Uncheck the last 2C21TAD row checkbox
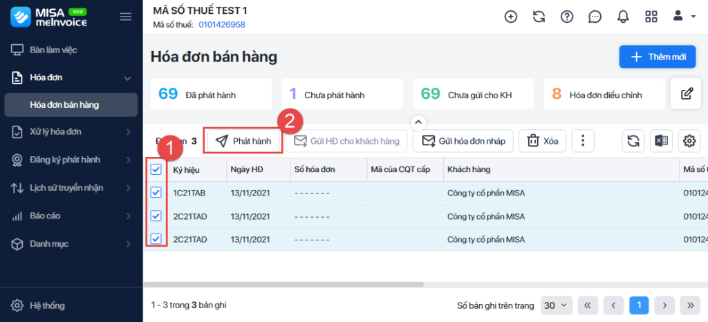This screenshot has height=322, width=708. coord(156,239)
